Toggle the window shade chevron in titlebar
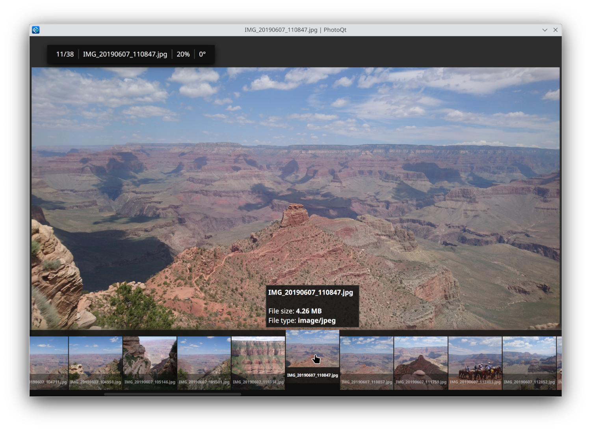This screenshot has height=431, width=591. [545, 30]
